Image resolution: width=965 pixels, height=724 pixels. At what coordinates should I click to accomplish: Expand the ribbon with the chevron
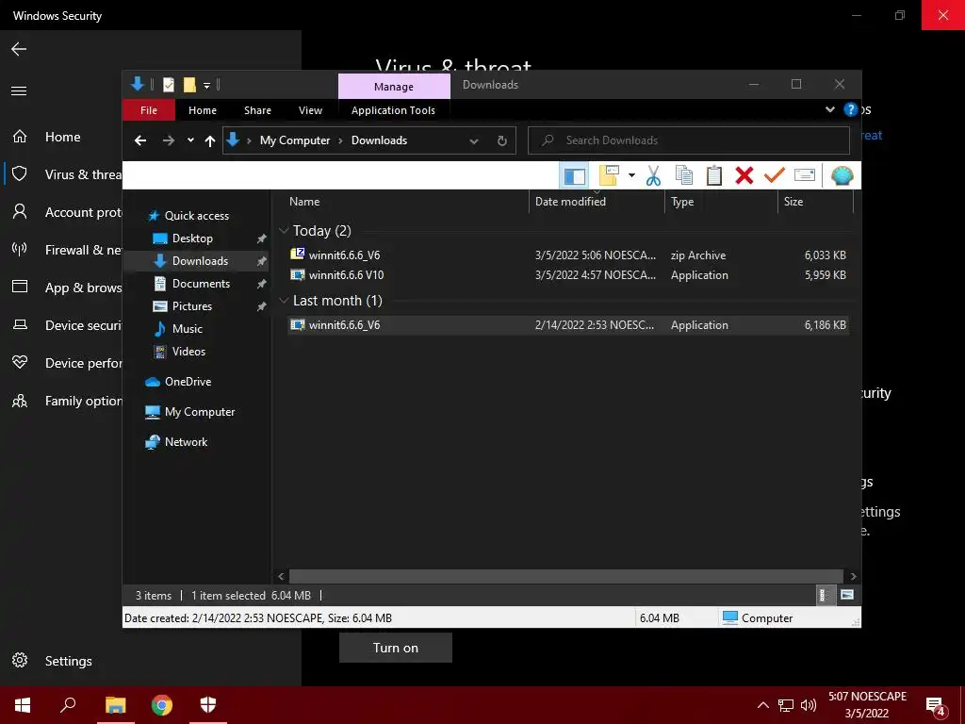click(829, 109)
